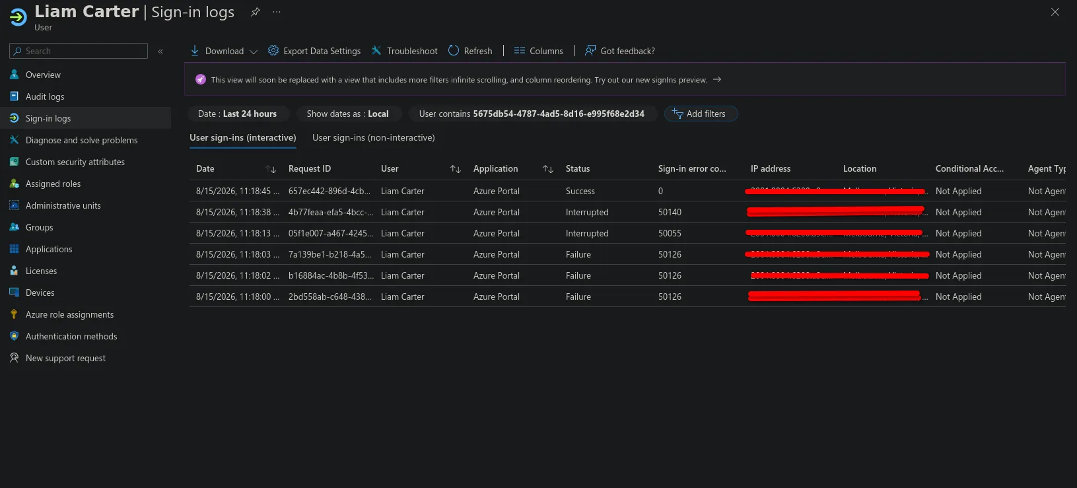
Task: Click the Troubleshoot wrench icon
Action: (376, 50)
